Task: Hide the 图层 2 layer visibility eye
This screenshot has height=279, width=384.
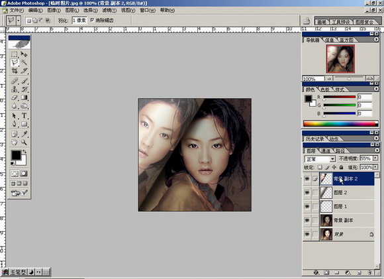Action: click(x=307, y=193)
